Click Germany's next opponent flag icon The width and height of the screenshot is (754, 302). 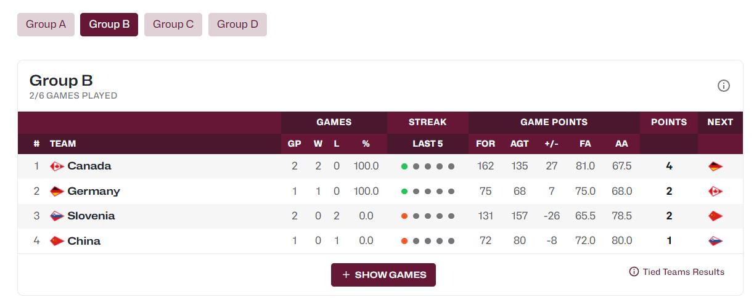pos(715,192)
